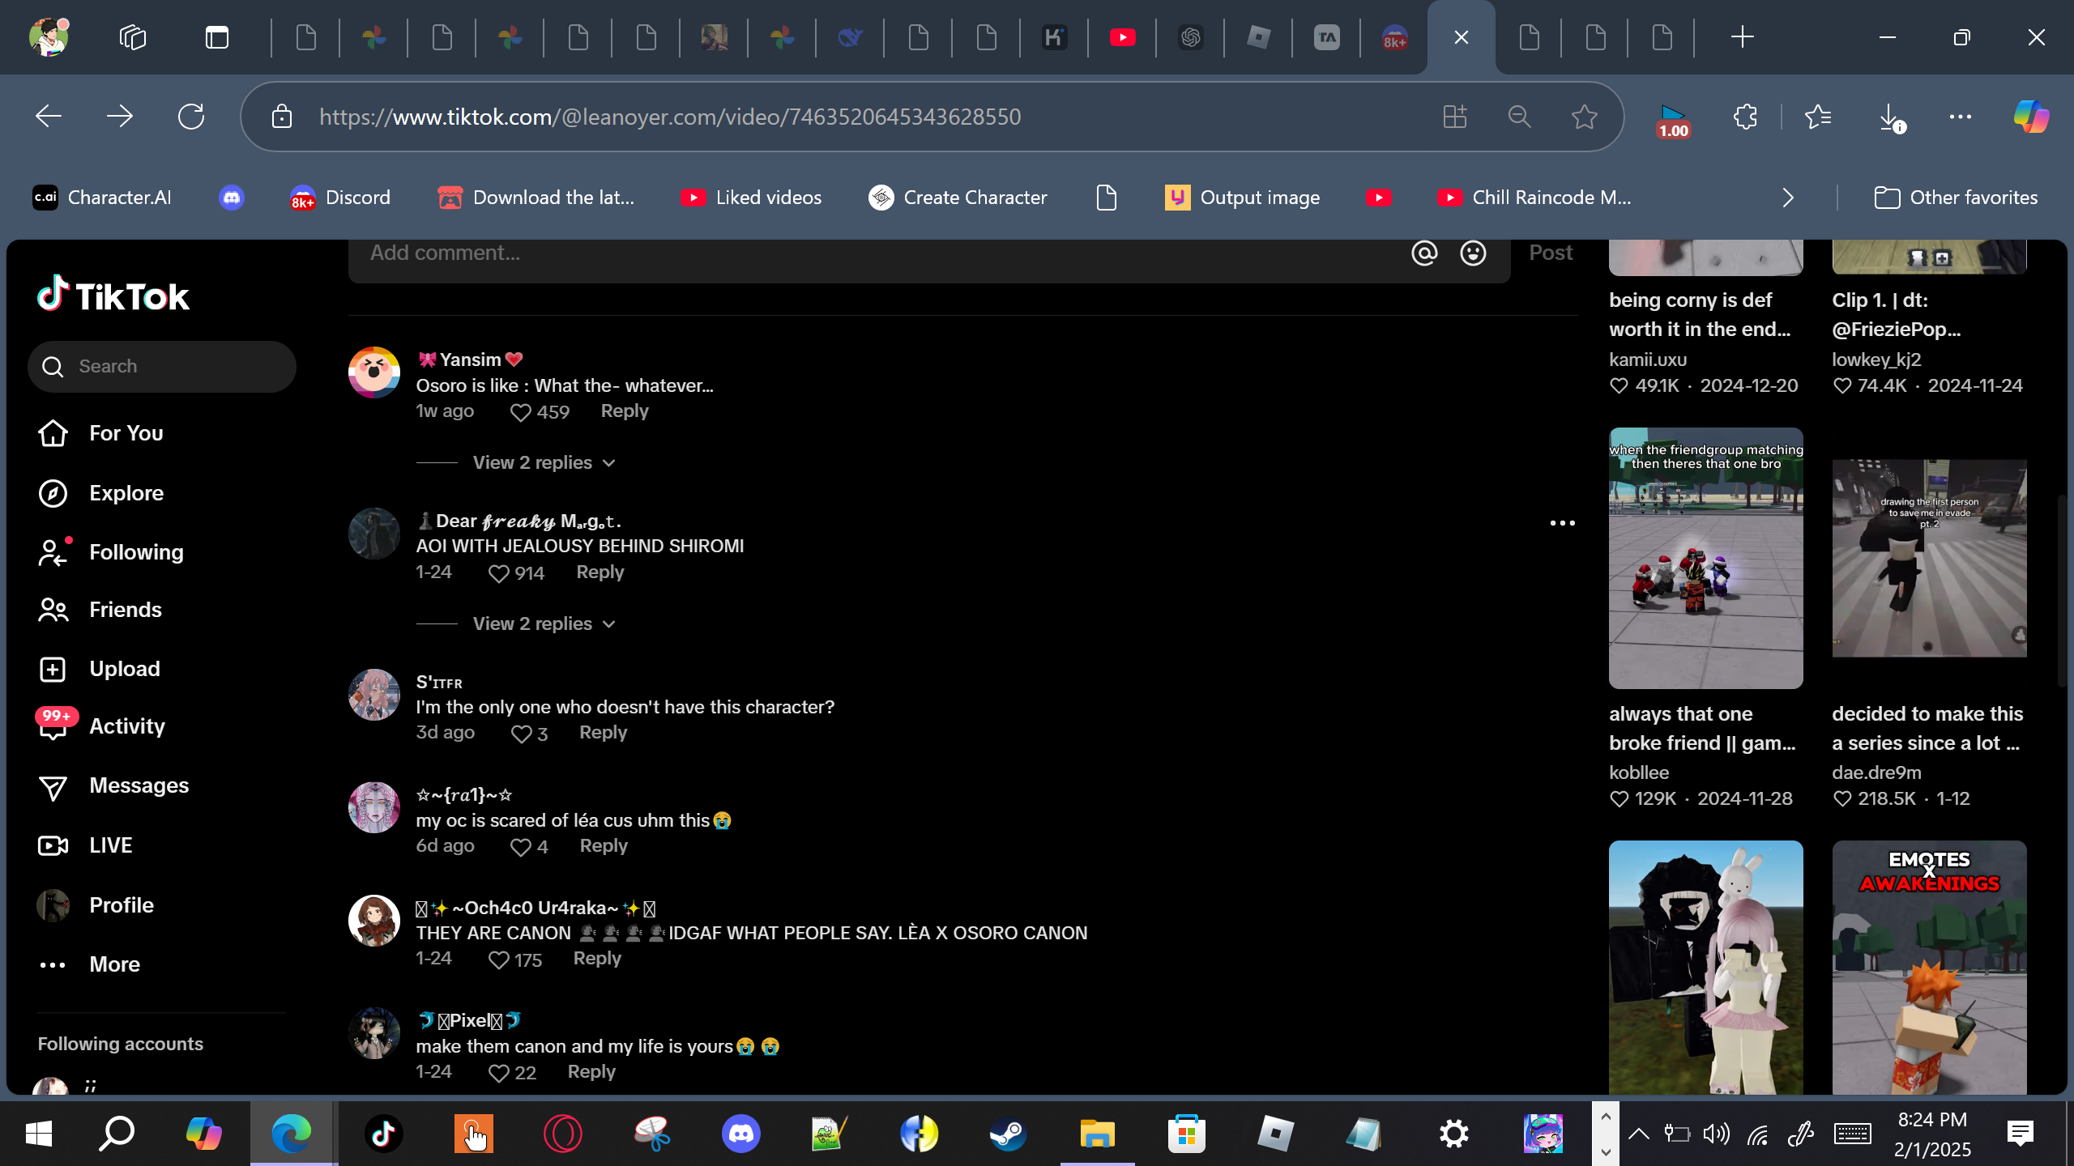Expand the bookmarks bar overflow chevron
This screenshot has width=2074, height=1166.
[x=1788, y=198]
